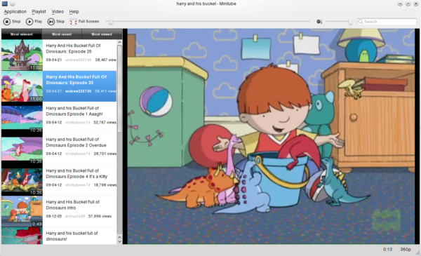The height and width of the screenshot is (256, 421).
Task: Click the video playback area
Action: (271, 136)
